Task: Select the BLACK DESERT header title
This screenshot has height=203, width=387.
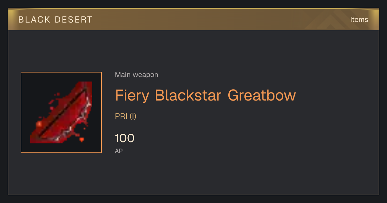Action: pyautogui.click(x=55, y=20)
